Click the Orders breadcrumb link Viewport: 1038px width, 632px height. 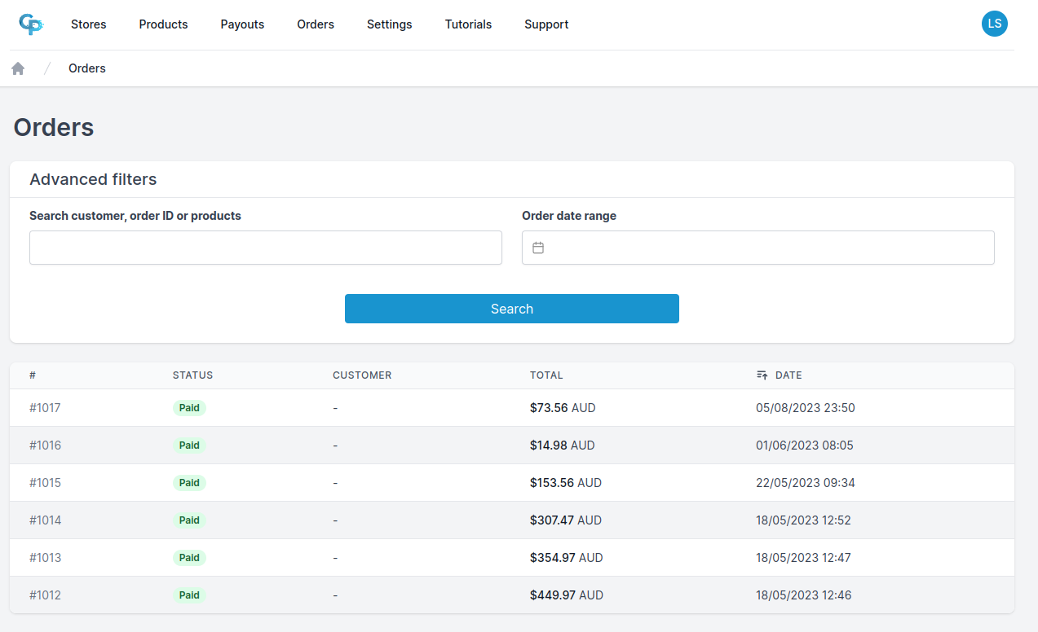click(x=86, y=68)
